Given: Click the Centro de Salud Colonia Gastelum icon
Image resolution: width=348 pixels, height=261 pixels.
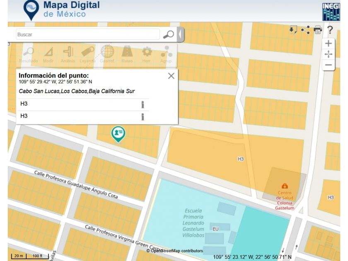Looking at the screenshot, I should (285, 186).
